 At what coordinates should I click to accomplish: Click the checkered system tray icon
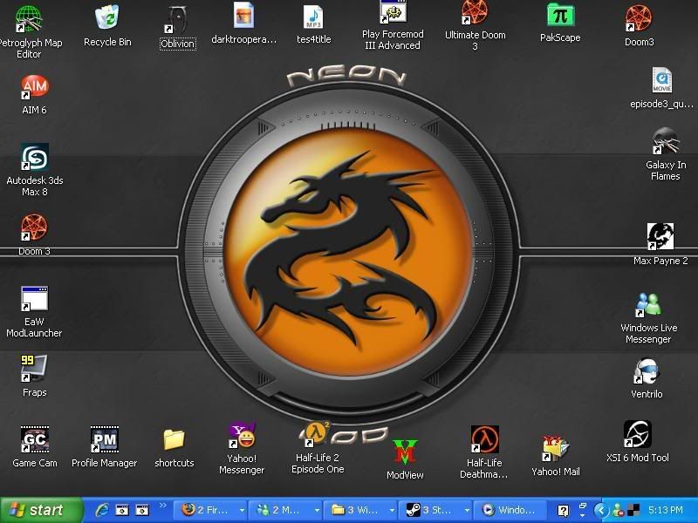pos(633,510)
